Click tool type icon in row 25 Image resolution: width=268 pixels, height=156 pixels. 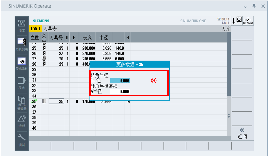click(44, 48)
